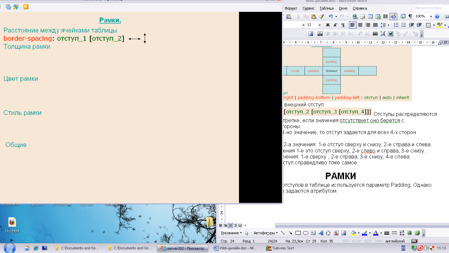Open line spacing dropdown arrow
Screen dimensions: 449x253
pyautogui.click(x=388, y=25)
